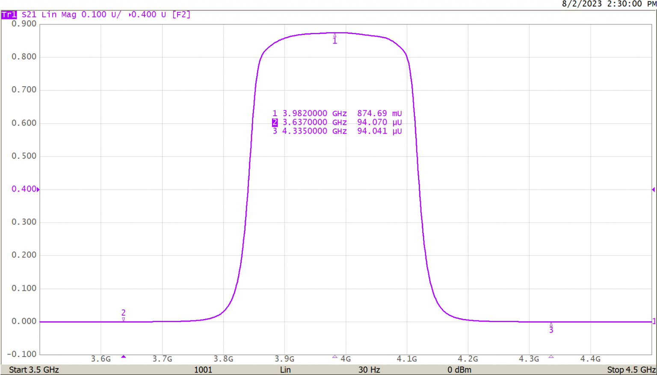
Task: Click the 0 dBm source power value
Action: tap(459, 370)
